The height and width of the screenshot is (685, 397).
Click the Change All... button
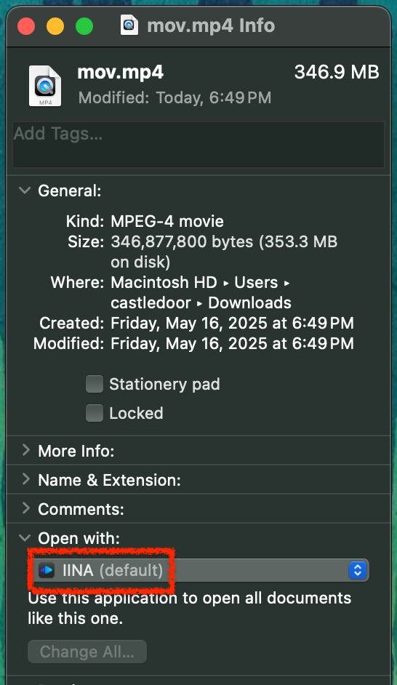[x=87, y=652]
